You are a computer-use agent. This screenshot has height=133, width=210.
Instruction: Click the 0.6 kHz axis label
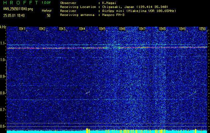coord(3,126)
